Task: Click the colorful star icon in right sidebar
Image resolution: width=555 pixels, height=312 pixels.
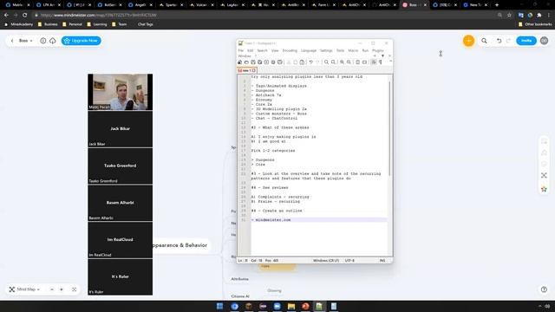Action: [544, 189]
